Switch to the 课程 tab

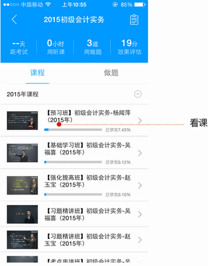click(x=37, y=72)
